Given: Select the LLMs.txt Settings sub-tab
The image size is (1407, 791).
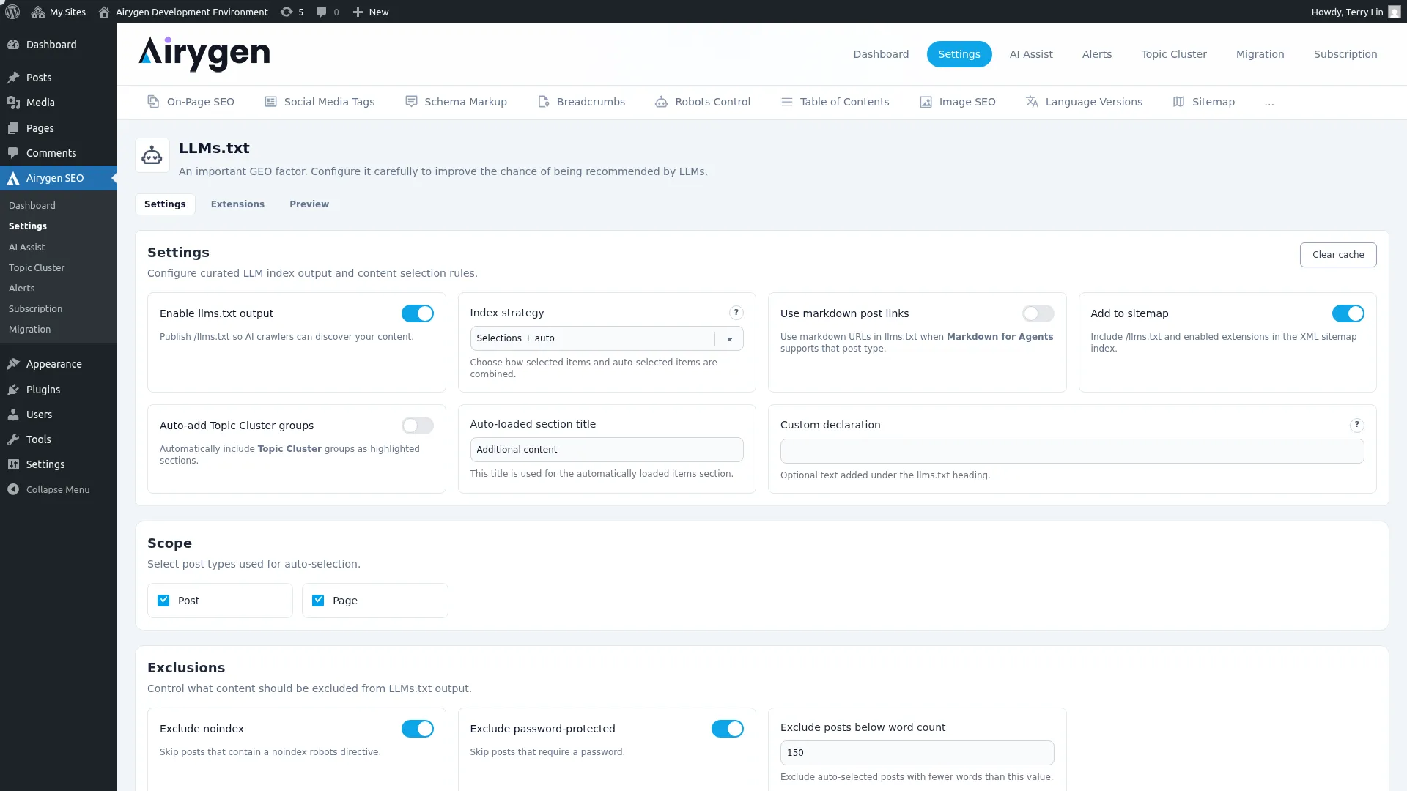Looking at the screenshot, I should tap(165, 204).
